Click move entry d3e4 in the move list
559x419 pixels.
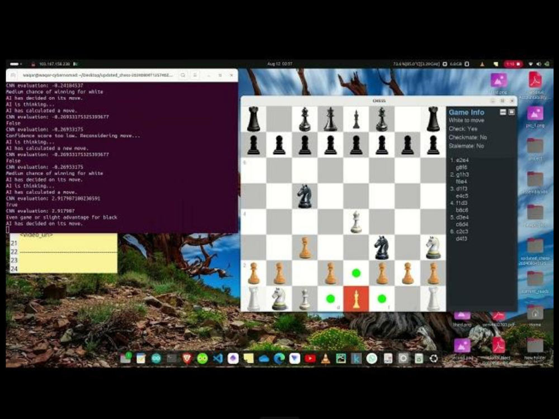[462, 217]
